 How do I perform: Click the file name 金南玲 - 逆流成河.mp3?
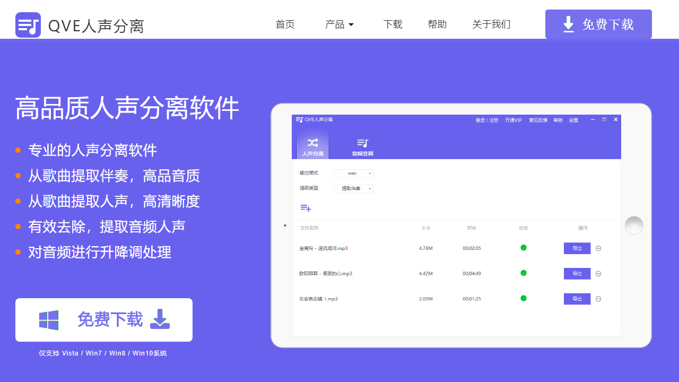click(324, 248)
